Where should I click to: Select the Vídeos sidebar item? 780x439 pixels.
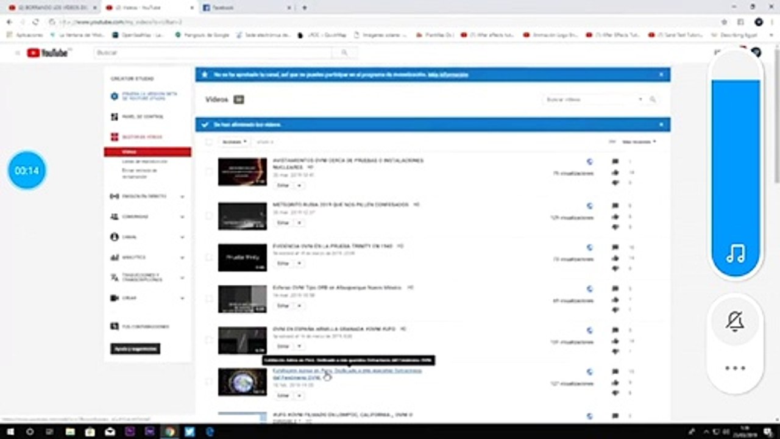[x=147, y=152]
